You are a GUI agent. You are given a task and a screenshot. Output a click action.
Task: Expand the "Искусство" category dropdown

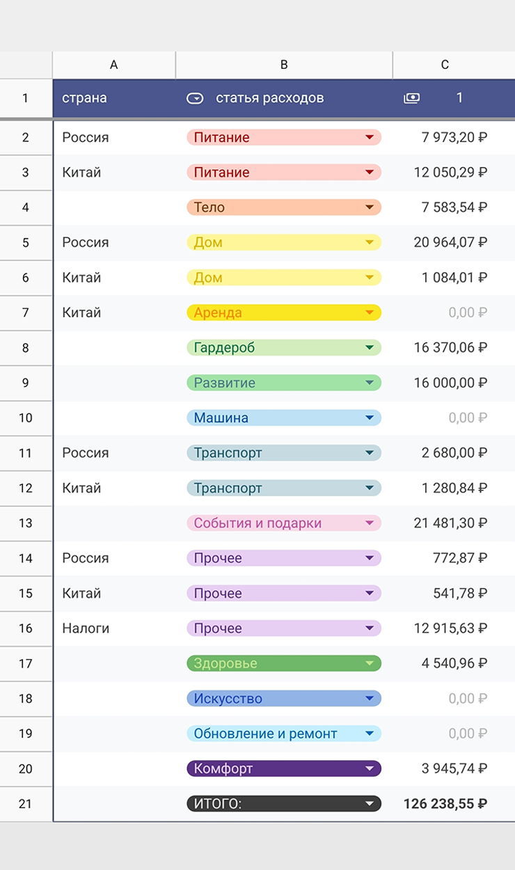pos(370,698)
